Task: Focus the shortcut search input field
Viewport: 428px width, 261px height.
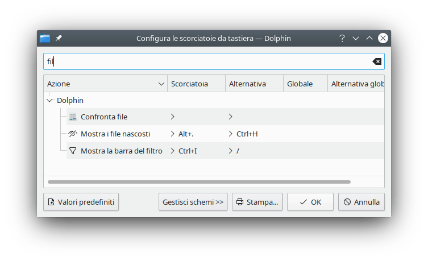Action: (205, 61)
